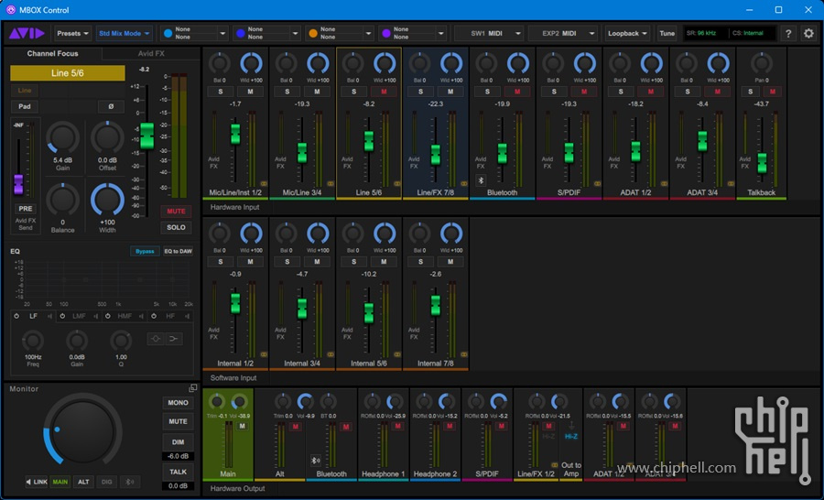This screenshot has height=500, width=824.
Task: Click the Bluetooth pairing icon on the Bluetooth input strip
Action: click(481, 180)
